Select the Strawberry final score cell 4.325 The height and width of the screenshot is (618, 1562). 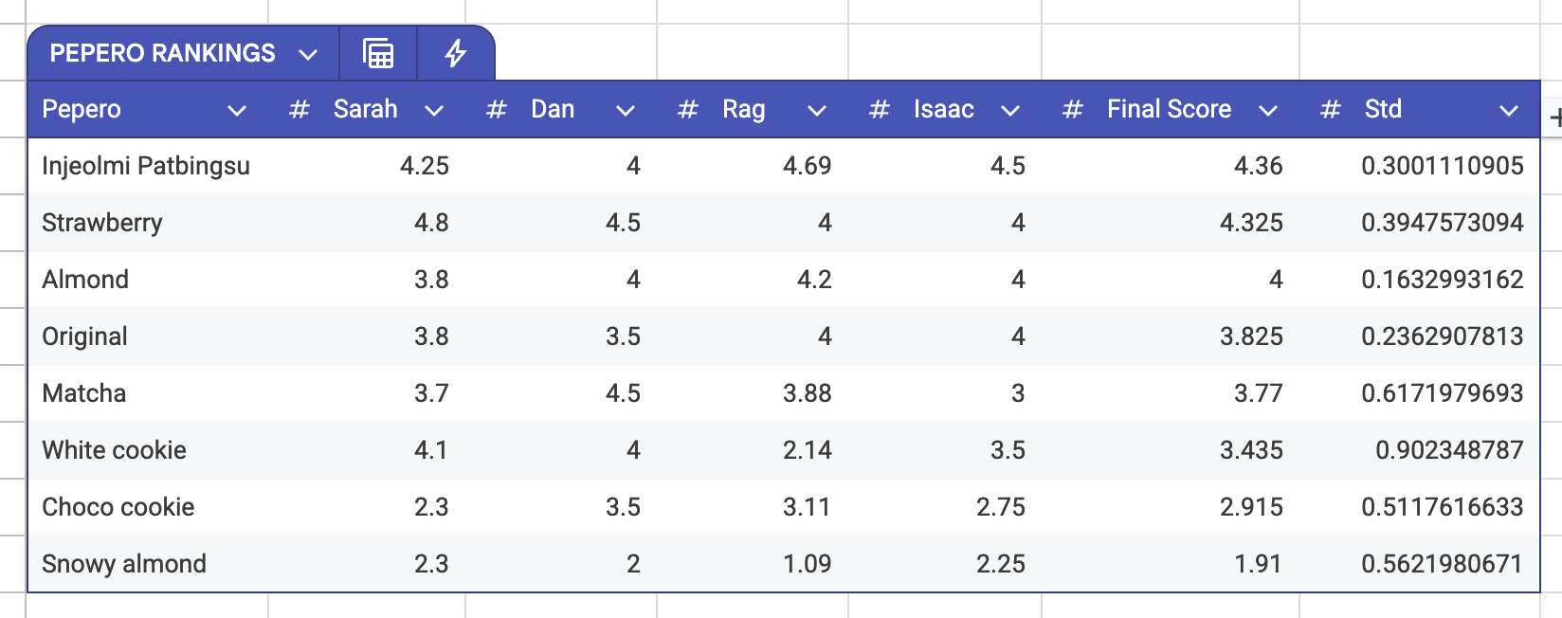tap(1250, 223)
